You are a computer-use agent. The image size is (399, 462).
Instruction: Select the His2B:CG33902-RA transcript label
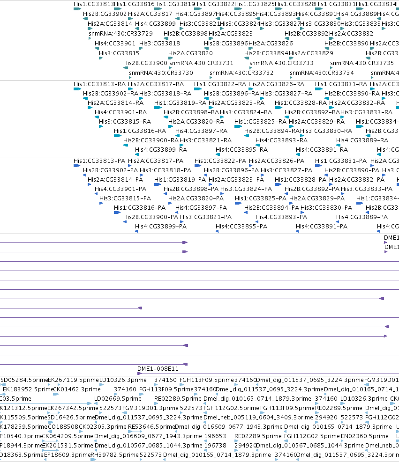pyautogui.click(x=111, y=94)
